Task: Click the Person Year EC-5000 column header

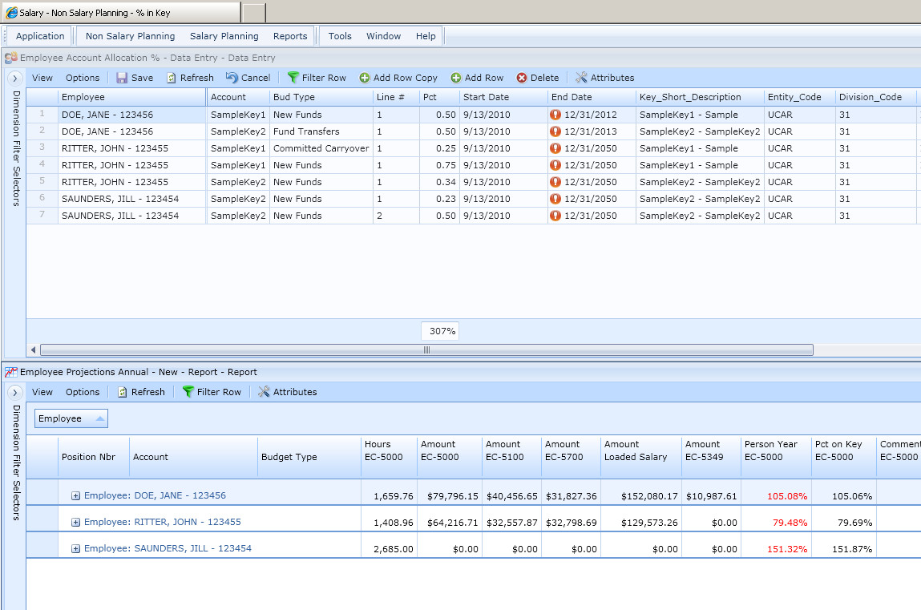Action: tap(776, 457)
